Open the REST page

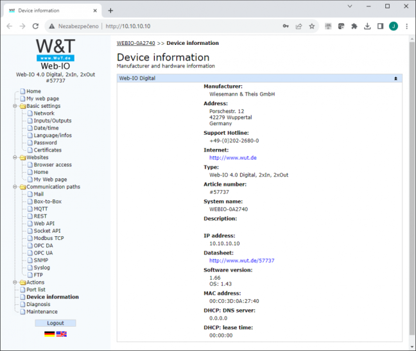tap(40, 216)
